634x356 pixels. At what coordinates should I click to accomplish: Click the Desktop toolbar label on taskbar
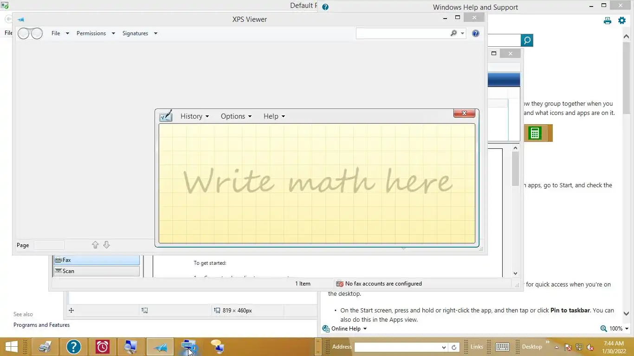pos(532,347)
